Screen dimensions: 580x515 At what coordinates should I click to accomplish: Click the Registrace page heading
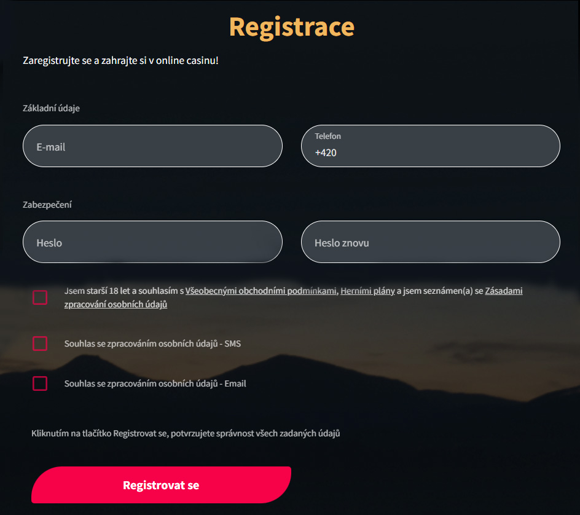tap(291, 28)
